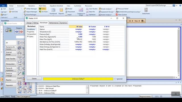Switch to Customize ribbon tab
The height and width of the screenshot is (102, 182).
(78, 6)
